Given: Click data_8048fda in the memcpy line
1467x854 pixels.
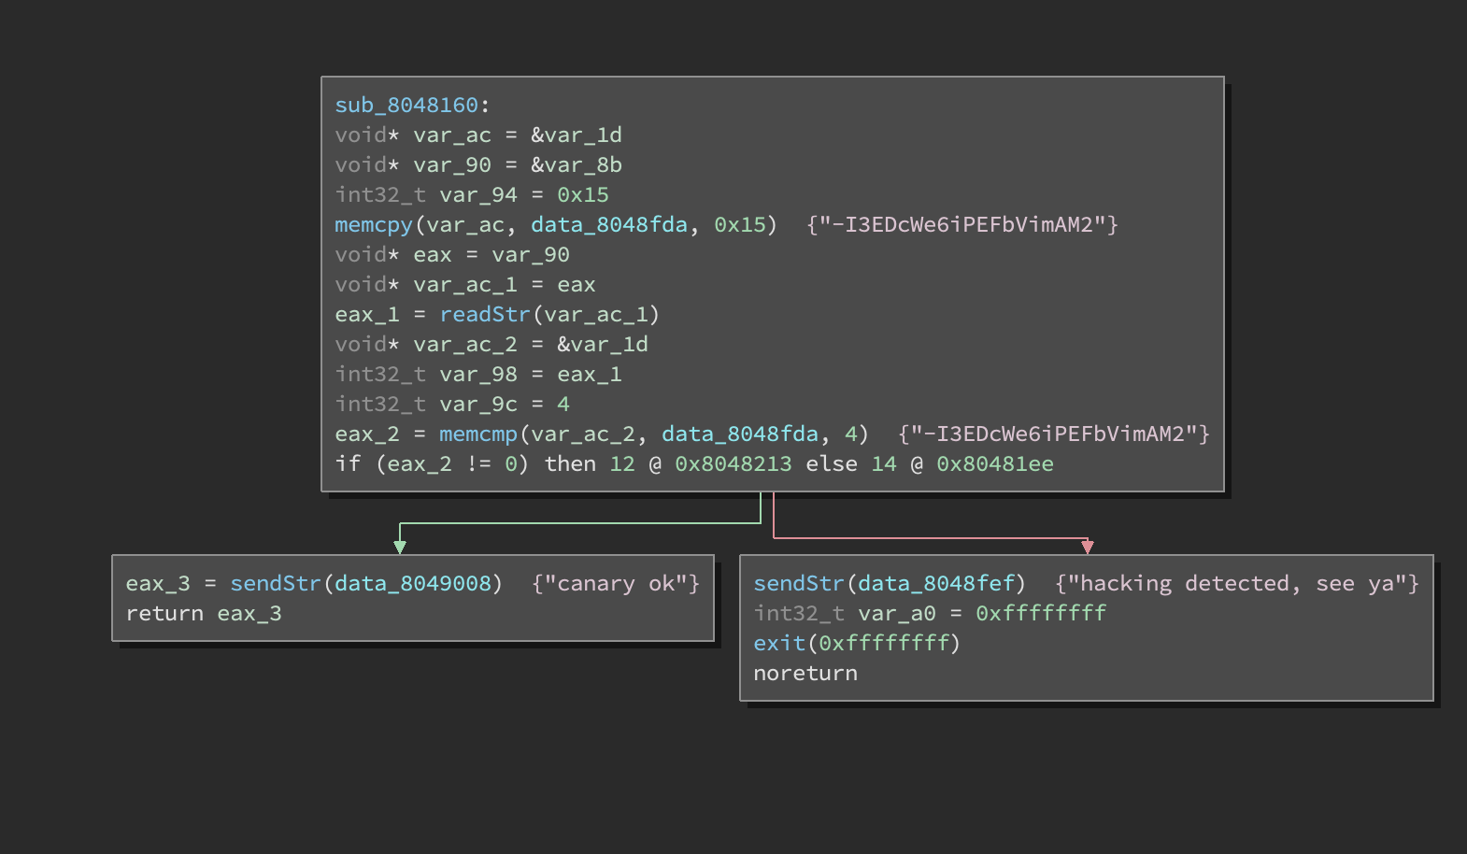Looking at the screenshot, I should point(608,225).
